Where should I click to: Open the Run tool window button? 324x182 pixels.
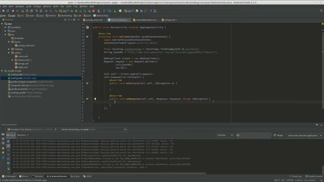75,176
